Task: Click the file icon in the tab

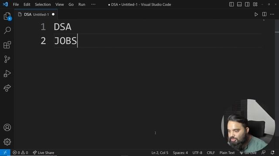Action: [20, 14]
